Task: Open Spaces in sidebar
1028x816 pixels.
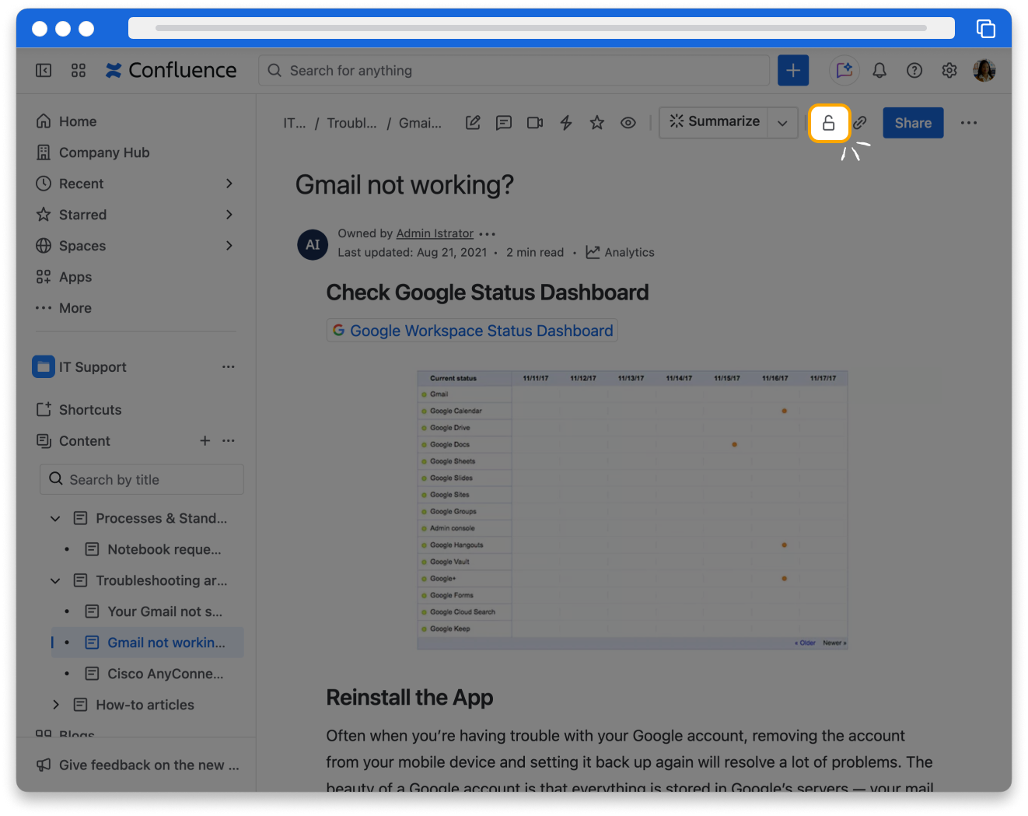Action: (82, 246)
